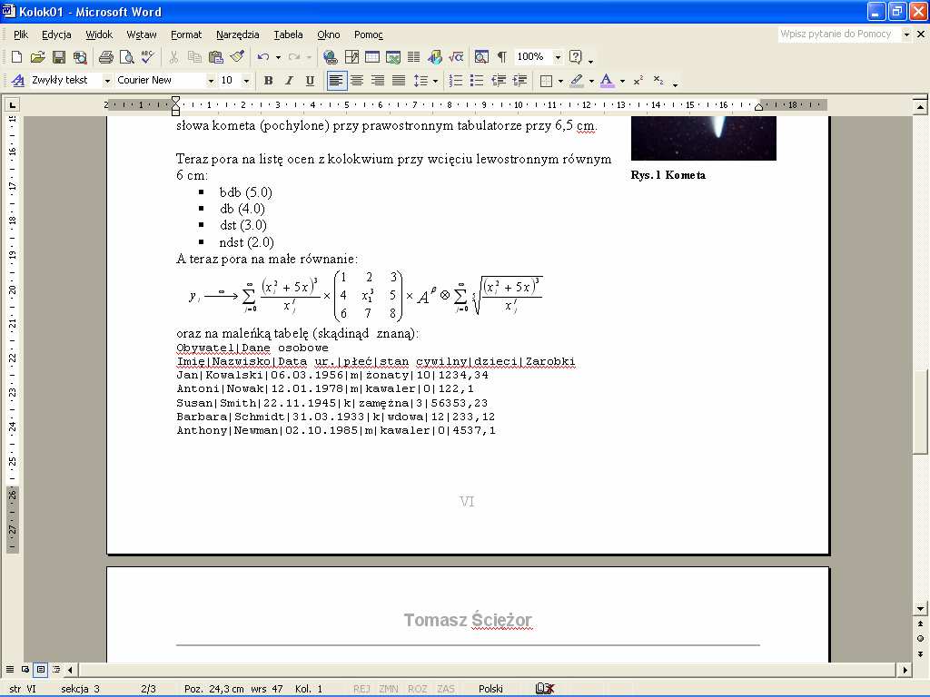The width and height of the screenshot is (930, 697).
Task: Toggle underline formatting
Action: coord(310,80)
